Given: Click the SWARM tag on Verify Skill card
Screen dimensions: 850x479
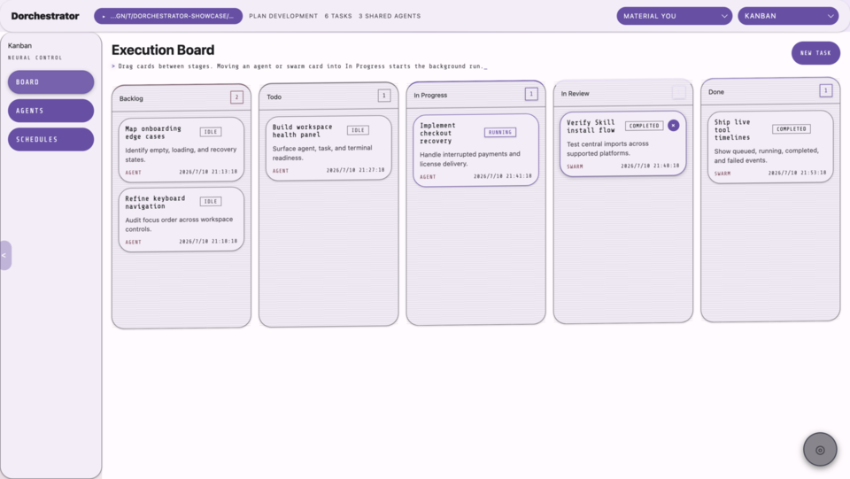Looking at the screenshot, I should click(x=575, y=166).
